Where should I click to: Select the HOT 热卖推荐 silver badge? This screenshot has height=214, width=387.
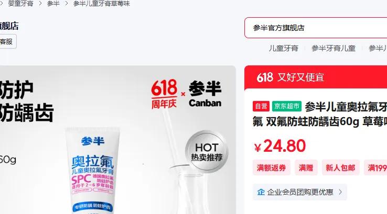coord(207,152)
